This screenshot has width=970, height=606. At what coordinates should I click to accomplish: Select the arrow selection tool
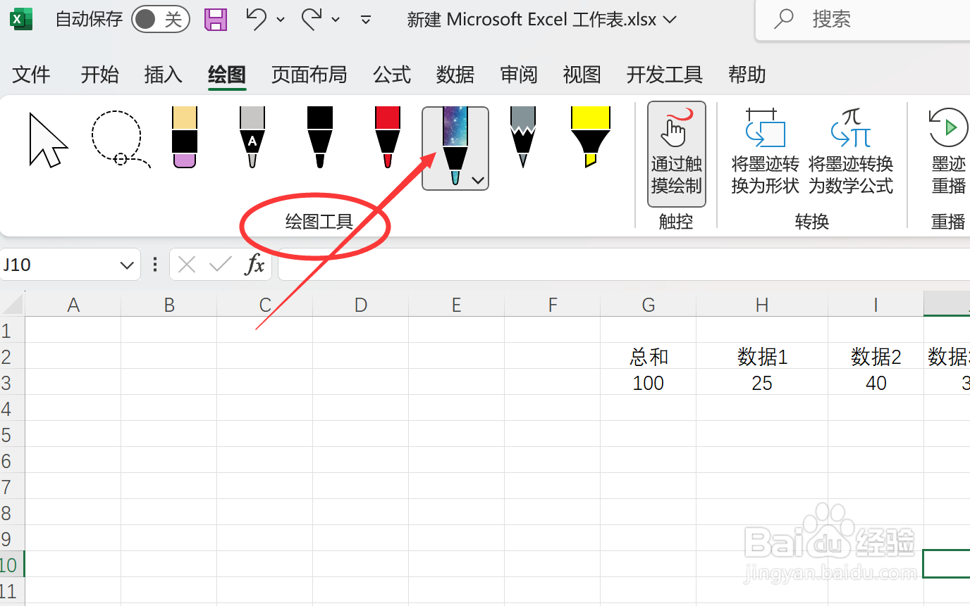click(x=47, y=139)
